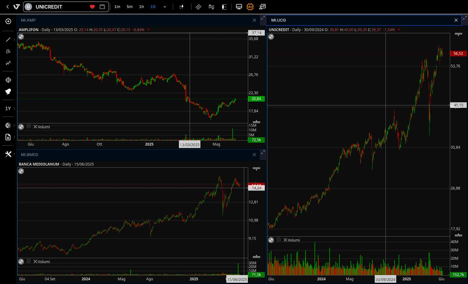Click the Amplifon 20,84 current price label

(256, 99)
